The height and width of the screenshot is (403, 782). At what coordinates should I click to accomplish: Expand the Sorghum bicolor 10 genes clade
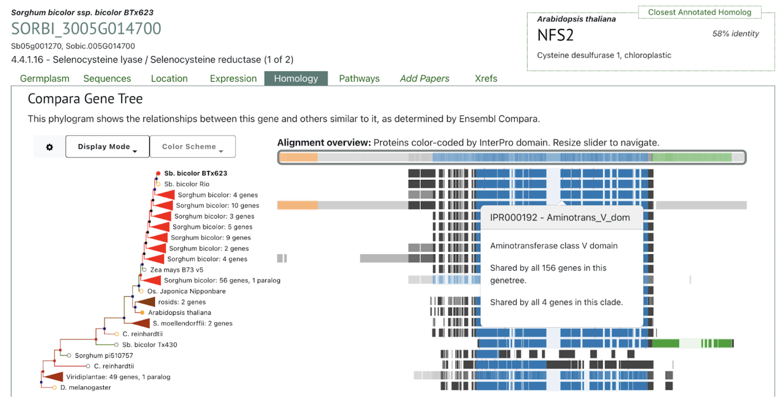(164, 206)
